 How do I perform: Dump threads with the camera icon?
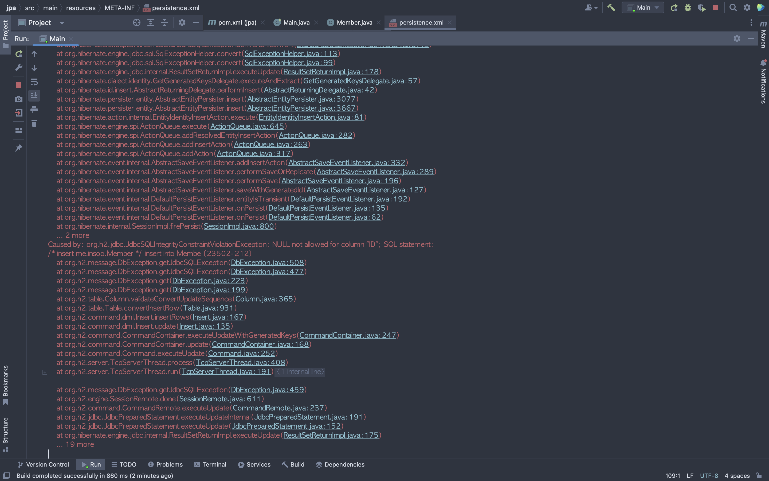coord(19,99)
